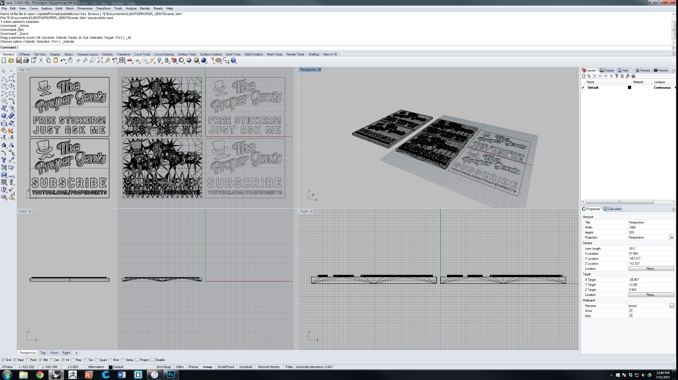Add a viewport tab with plus icon

tap(76, 353)
